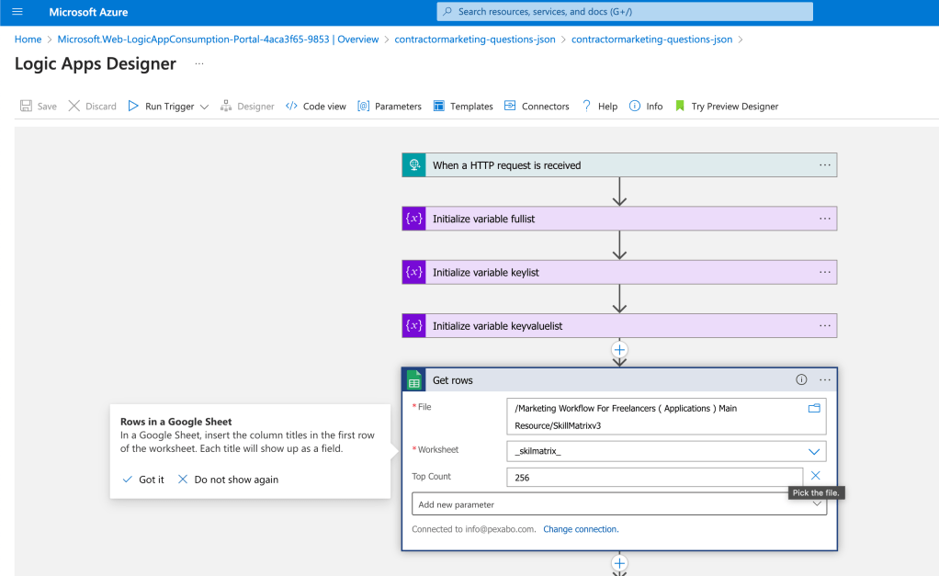Insert a step below Get rows
This screenshot has height=576, width=939.
click(x=619, y=563)
